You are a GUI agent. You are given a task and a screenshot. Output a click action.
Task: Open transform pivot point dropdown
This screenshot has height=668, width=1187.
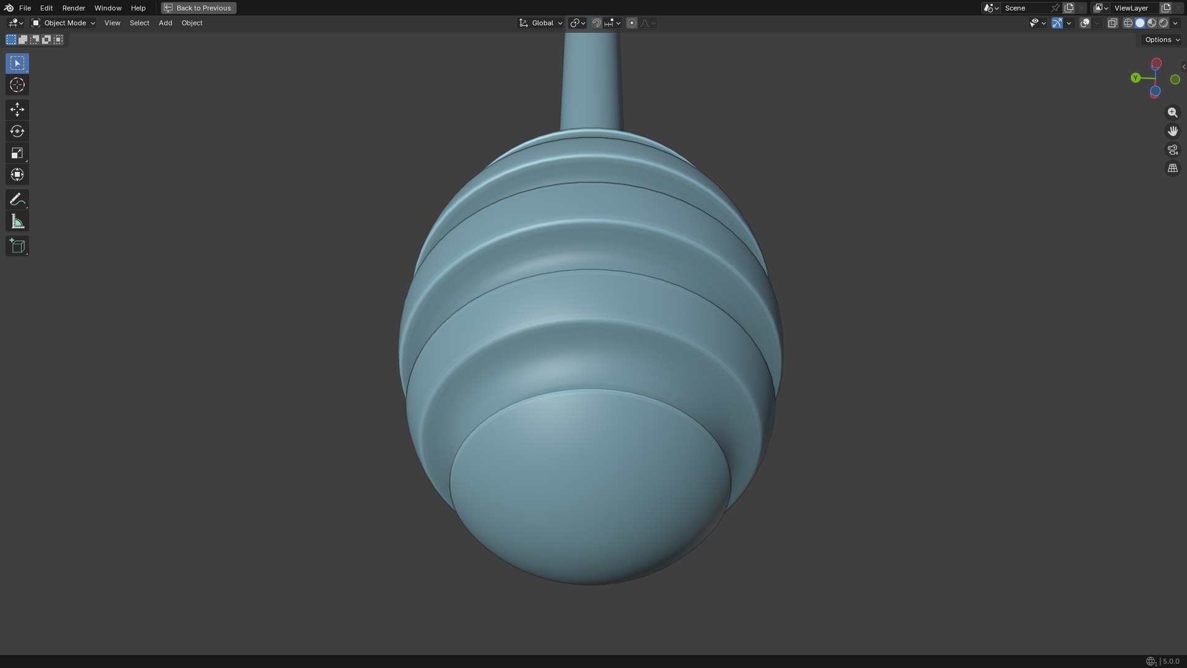click(577, 23)
